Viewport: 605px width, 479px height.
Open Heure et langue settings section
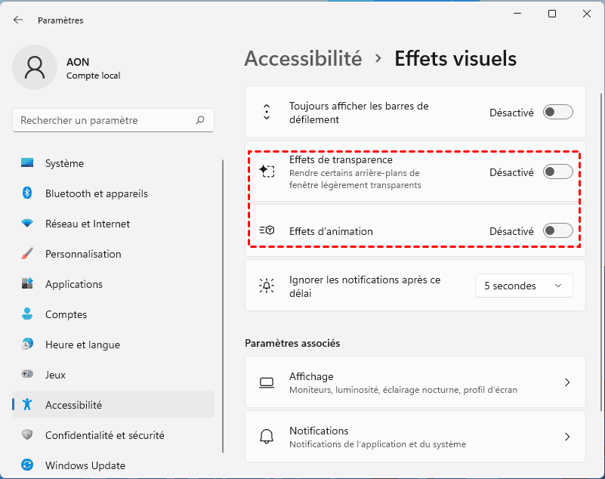[x=82, y=345]
